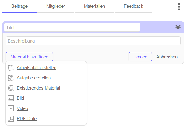Click the PDF-Datei file icon

tap(11, 119)
